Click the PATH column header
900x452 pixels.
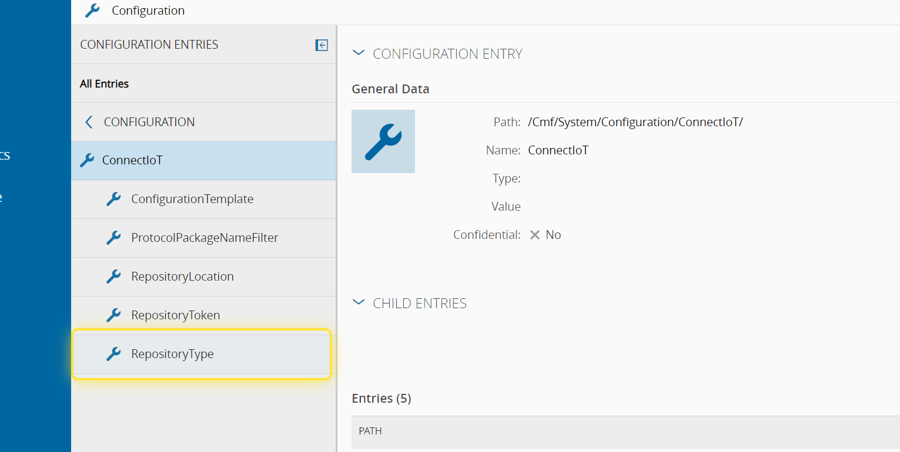370,431
